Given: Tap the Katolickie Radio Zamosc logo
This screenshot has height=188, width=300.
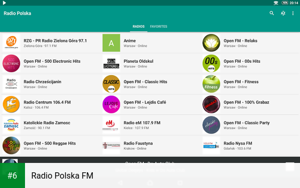Looking at the screenshot, I should click(x=11, y=125).
